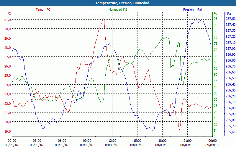
Task: Click the hPa unit atop pressure axis
Action: tap(228, 14)
